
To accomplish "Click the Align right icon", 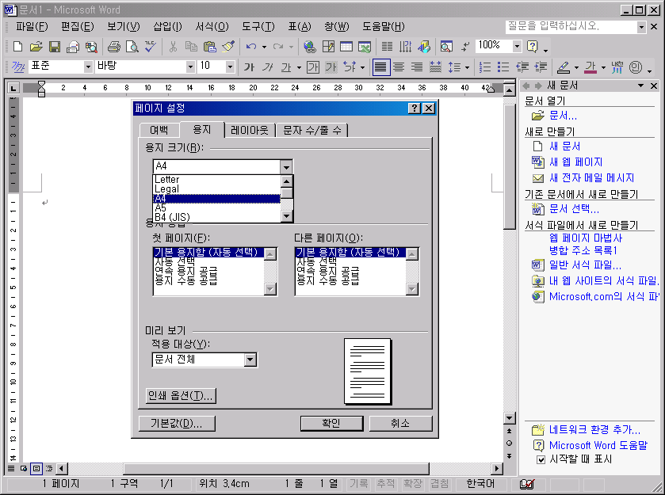I will 418,67.
